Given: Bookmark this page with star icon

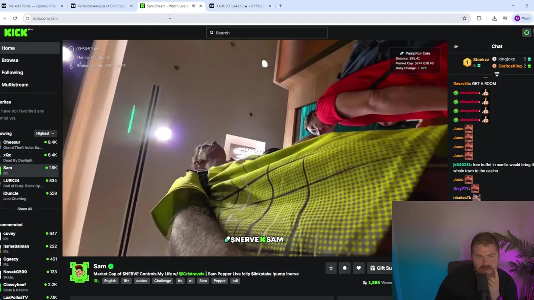Looking at the screenshot, I should tap(464, 18).
